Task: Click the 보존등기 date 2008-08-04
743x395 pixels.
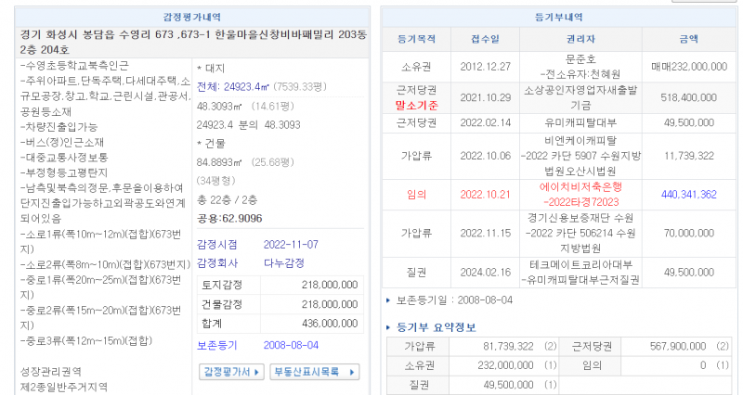Action: click(x=291, y=345)
